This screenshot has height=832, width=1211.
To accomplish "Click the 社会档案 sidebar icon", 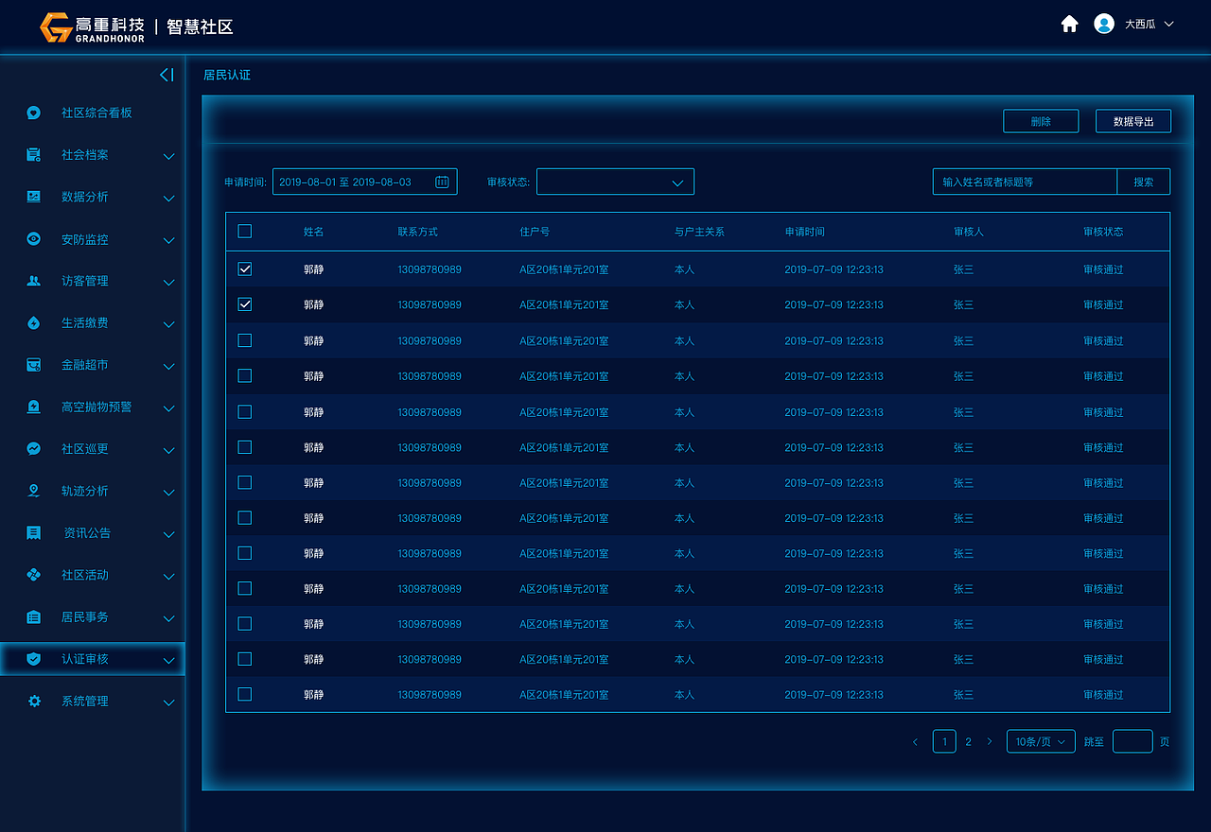I will [34, 155].
